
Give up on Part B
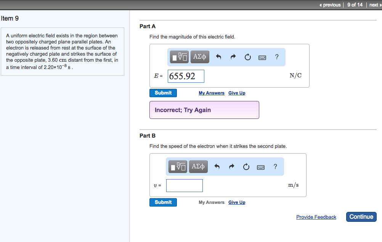237,202
